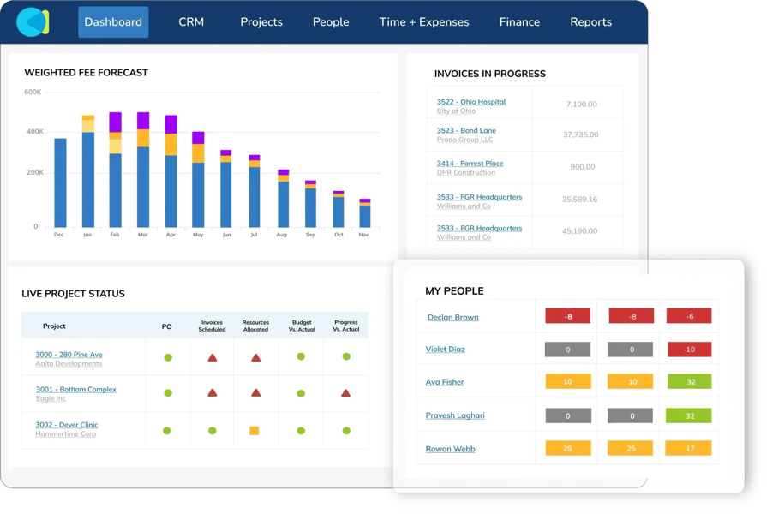767x514 pixels.
Task: Click Violet Diaz's red -10 badge
Action: (689, 350)
